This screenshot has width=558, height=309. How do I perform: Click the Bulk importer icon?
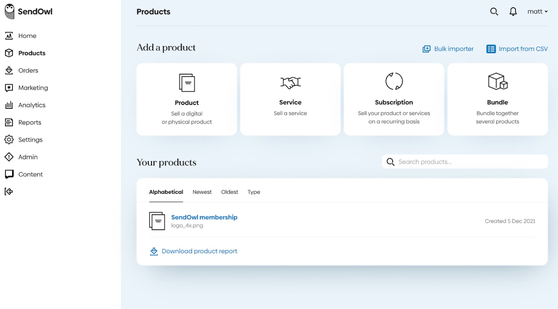pos(426,49)
